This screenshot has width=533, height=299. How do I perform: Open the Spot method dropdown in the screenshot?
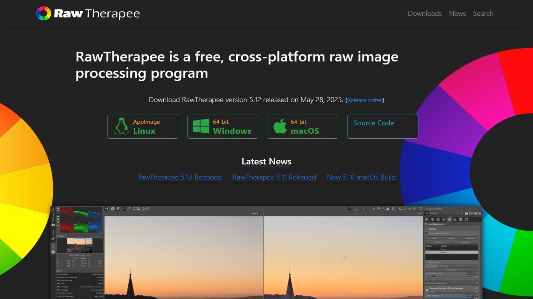[x=458, y=266]
